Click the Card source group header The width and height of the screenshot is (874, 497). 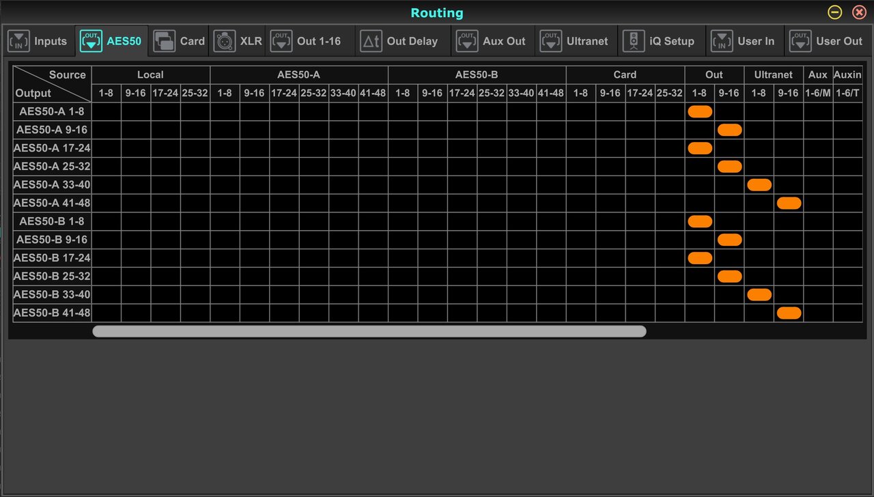625,75
